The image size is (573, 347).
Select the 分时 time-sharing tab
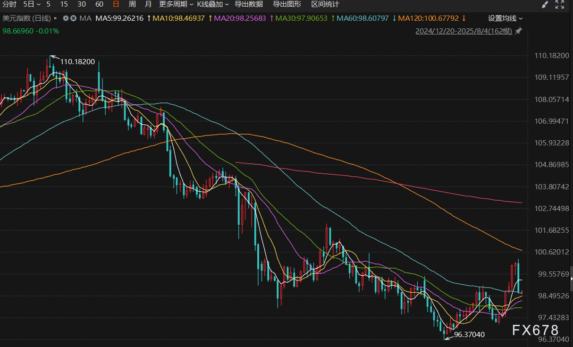pos(9,4)
